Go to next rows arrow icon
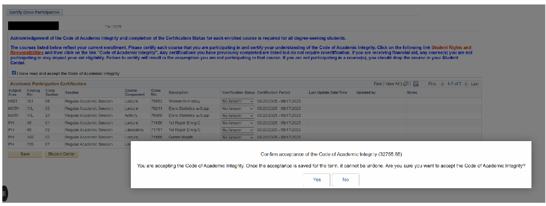Viewport: 546px width, 206px height. (x=466, y=84)
